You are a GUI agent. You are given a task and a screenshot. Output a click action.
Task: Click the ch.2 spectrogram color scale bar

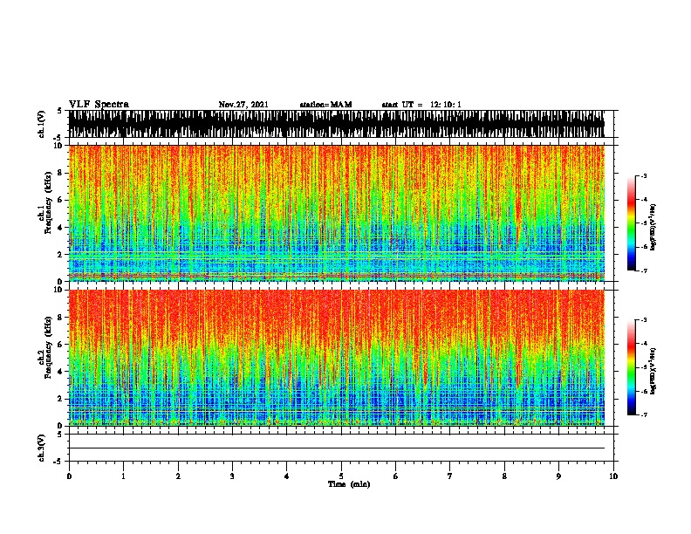[x=632, y=367]
